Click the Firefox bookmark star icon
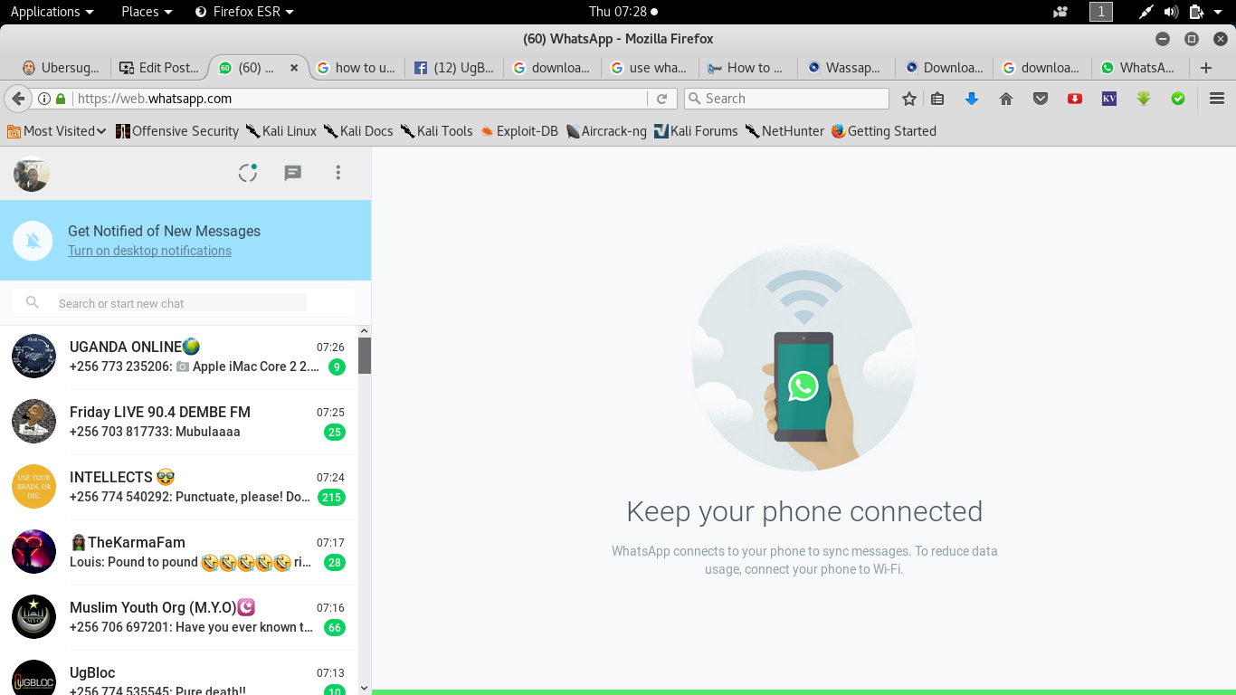The height and width of the screenshot is (695, 1236). [909, 99]
